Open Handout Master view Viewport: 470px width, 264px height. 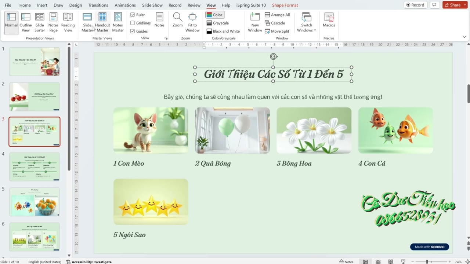[x=102, y=23]
